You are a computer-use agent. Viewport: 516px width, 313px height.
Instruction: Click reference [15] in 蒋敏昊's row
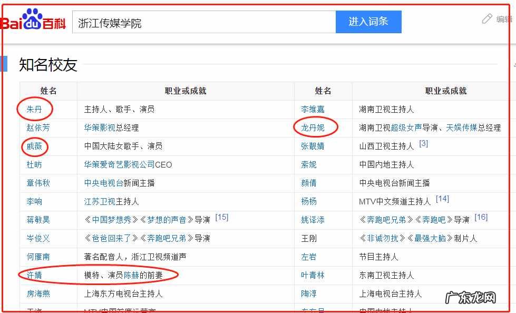pyautogui.click(x=221, y=217)
